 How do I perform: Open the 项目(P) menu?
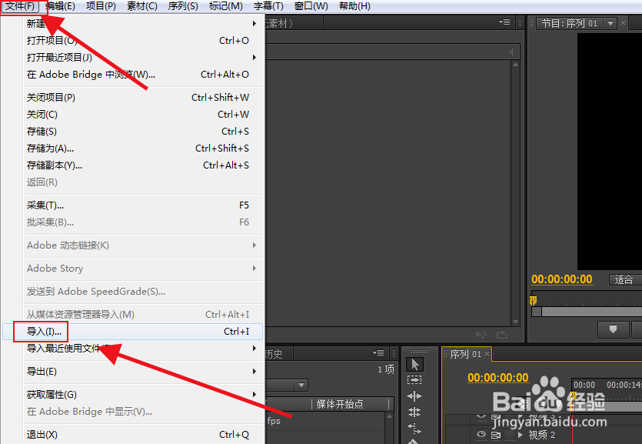click(x=101, y=6)
